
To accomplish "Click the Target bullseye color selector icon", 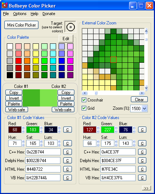I will (x=70, y=27).
